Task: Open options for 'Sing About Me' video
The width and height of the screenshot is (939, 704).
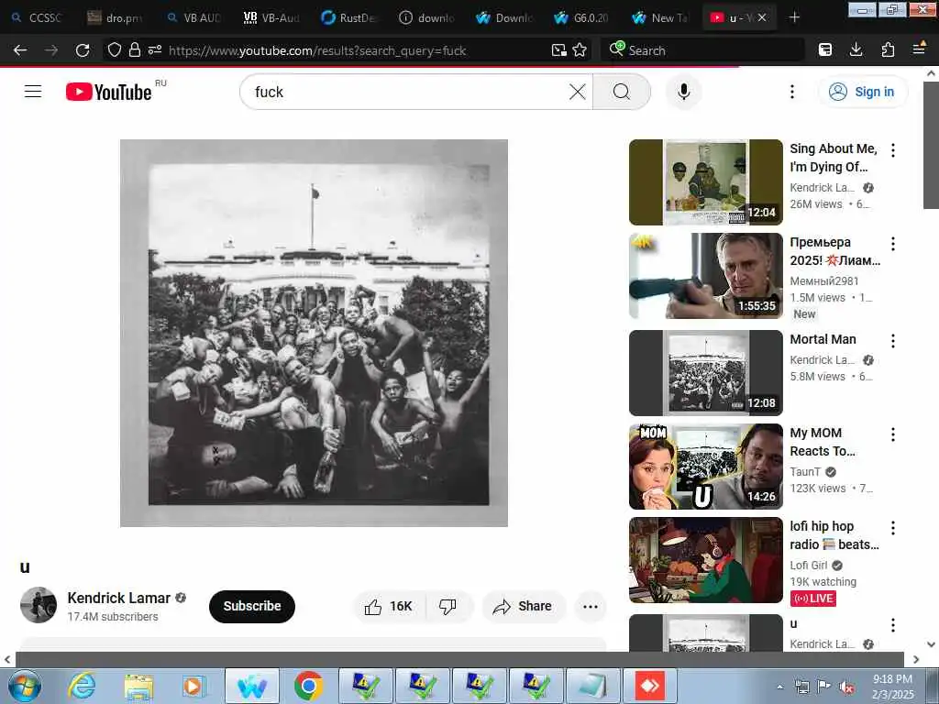Action: point(893,150)
